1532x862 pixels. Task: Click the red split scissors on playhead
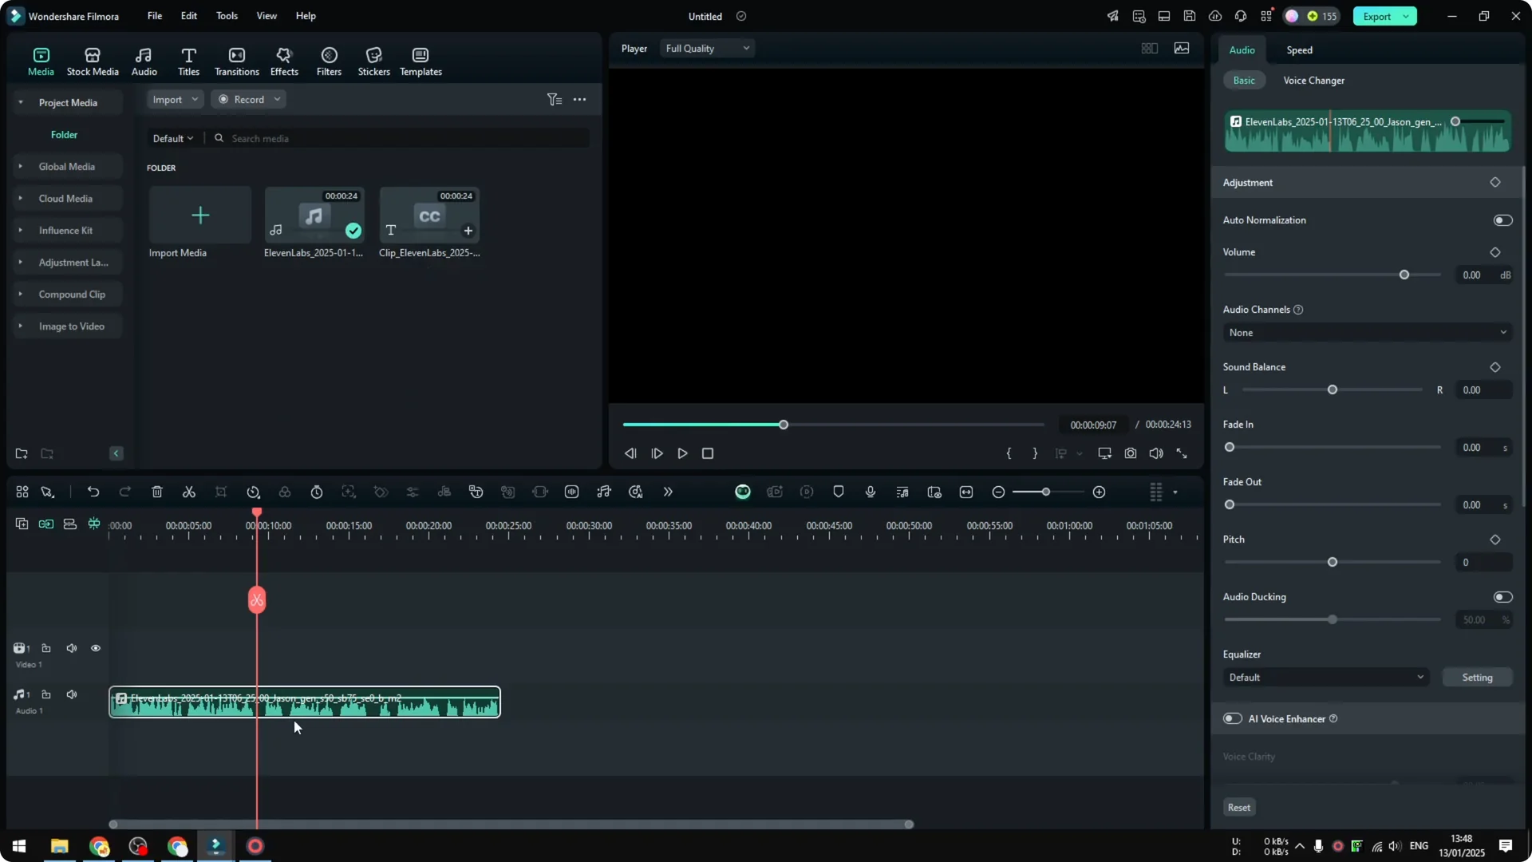tap(257, 600)
